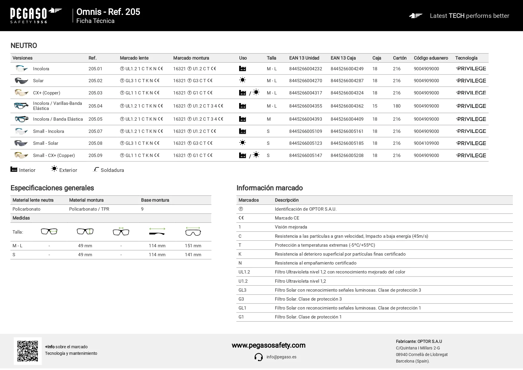Click the 205.04 Varillas-Banda Elástica glasses image
The width and height of the screenshot is (523, 370).
click(x=21, y=106)
